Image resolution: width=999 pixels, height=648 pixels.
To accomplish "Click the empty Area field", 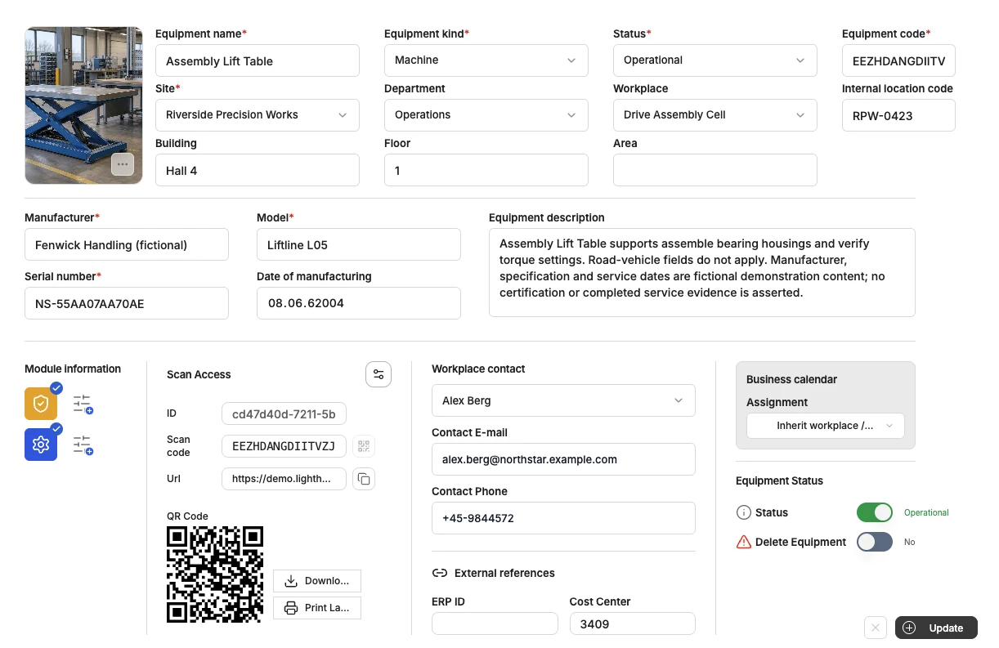I will tap(715, 170).
